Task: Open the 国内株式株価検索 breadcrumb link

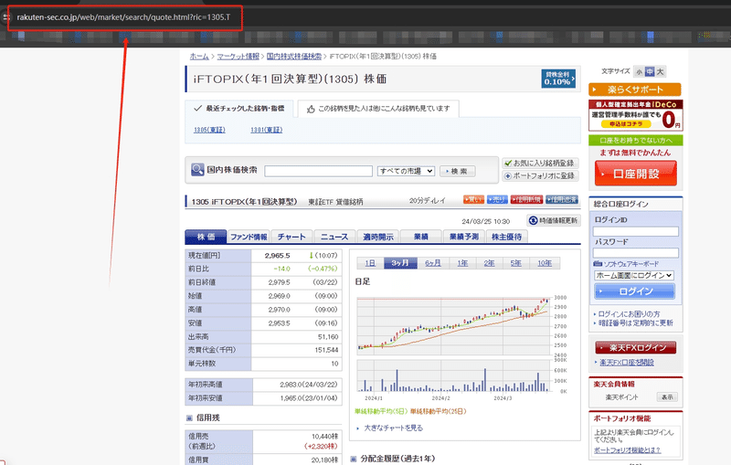Action: point(293,57)
